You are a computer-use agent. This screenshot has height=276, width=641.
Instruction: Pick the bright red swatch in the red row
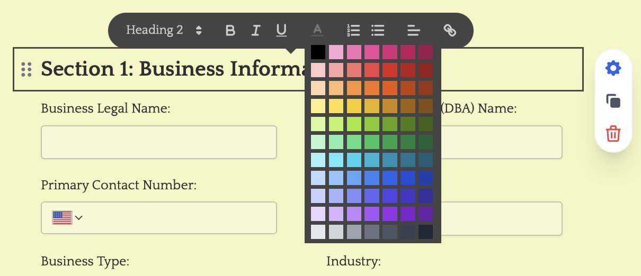pyautogui.click(x=372, y=70)
